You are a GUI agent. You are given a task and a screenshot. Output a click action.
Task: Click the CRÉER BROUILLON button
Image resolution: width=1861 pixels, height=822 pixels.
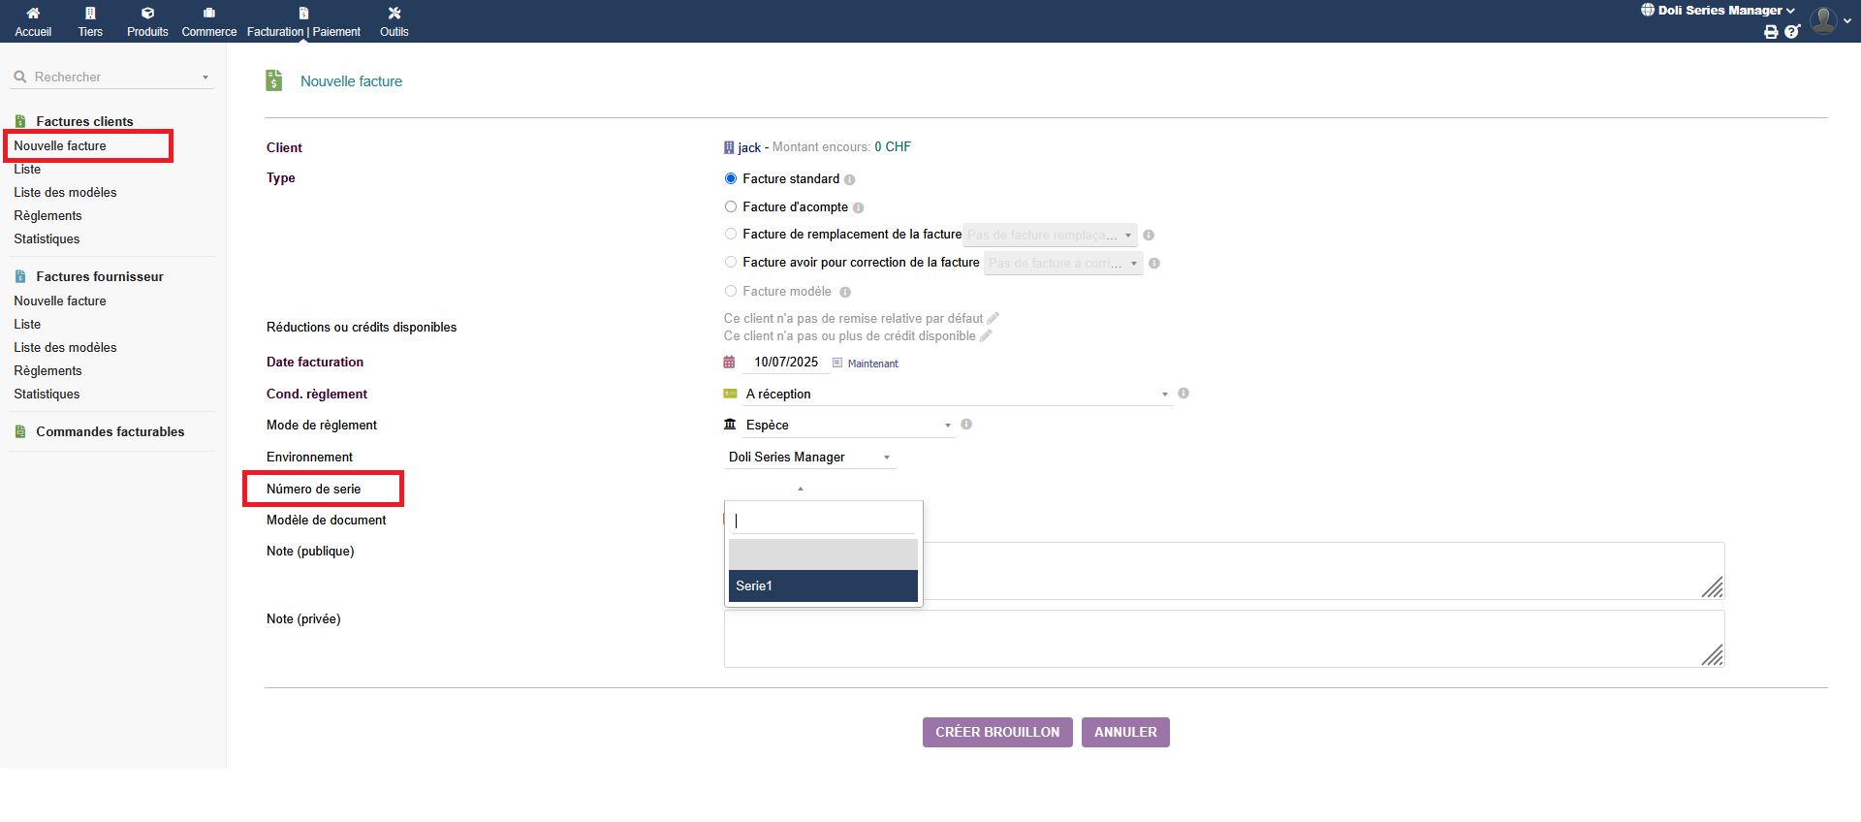[996, 732]
